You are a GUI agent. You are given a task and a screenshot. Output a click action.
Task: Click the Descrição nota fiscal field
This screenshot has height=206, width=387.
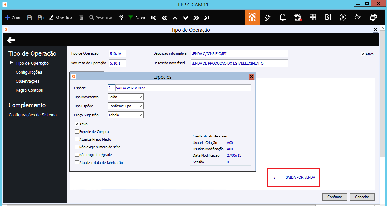coord(239,63)
